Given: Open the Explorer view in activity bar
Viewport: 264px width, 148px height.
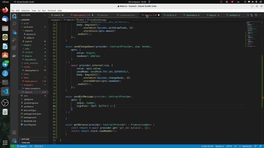Looking at the screenshot, I should click(x=14, y=16).
